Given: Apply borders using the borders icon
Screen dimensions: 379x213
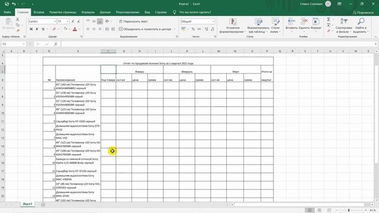Looking at the screenshot, I should coord(54,29).
